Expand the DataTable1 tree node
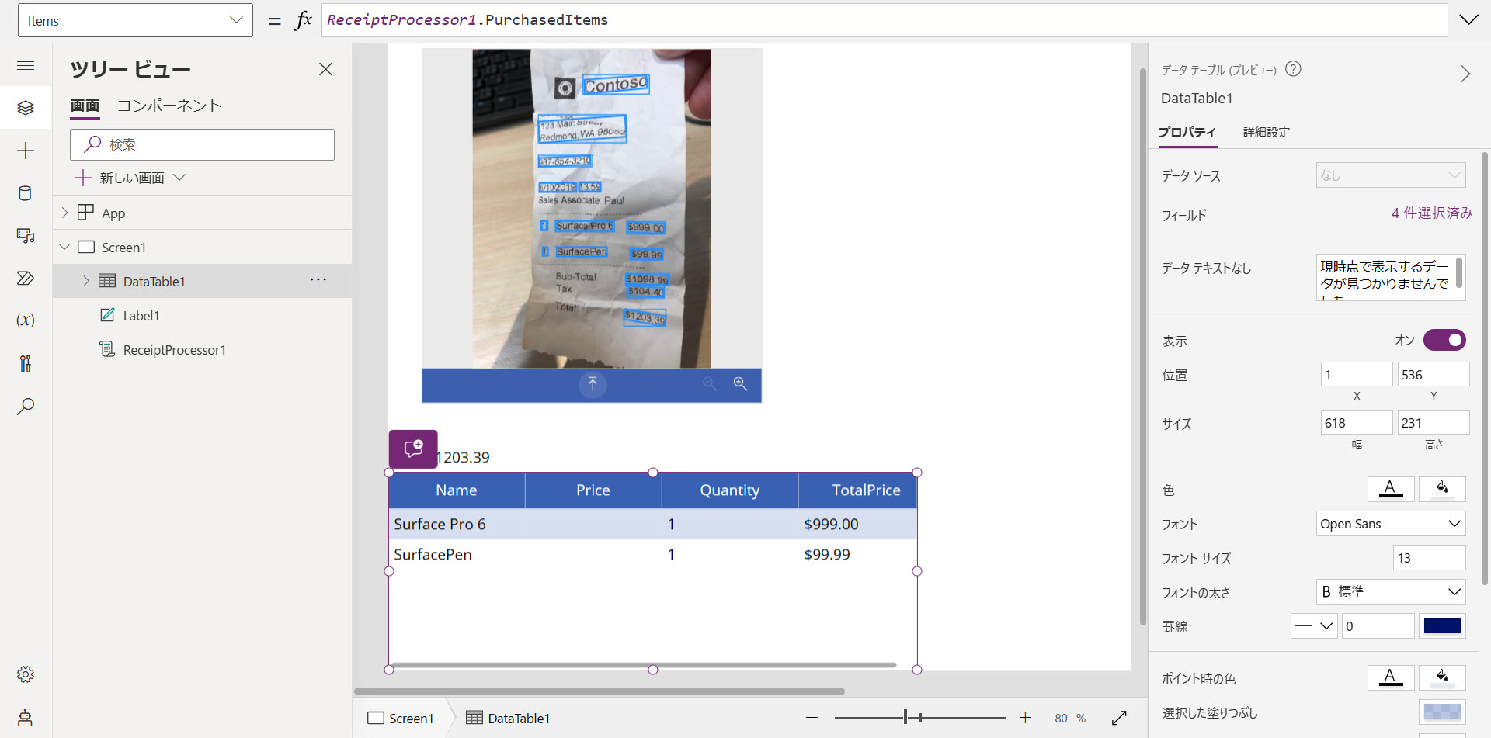The height and width of the screenshot is (738, 1491). click(x=86, y=281)
